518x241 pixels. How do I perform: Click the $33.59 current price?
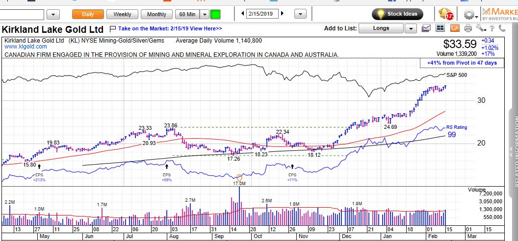[x=460, y=44]
